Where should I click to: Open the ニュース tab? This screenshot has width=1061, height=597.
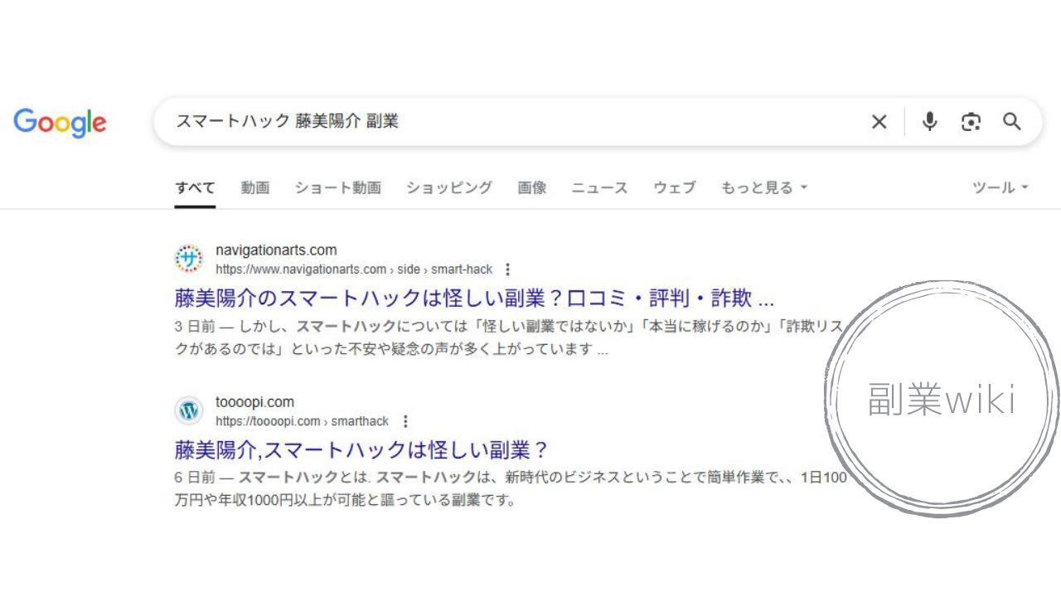pos(599,187)
